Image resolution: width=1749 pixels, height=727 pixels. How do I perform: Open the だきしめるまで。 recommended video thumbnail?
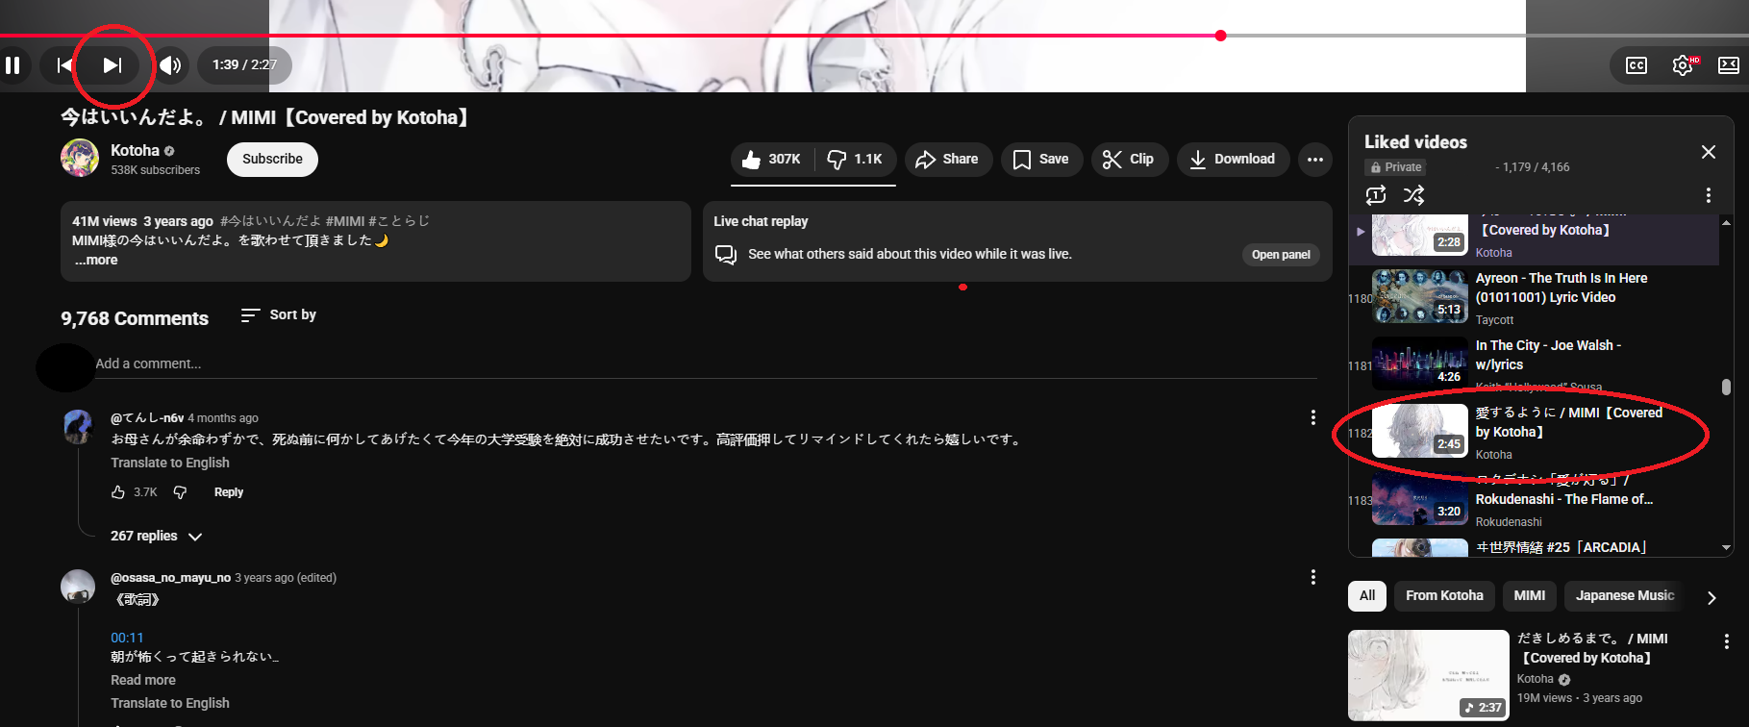tap(1429, 675)
